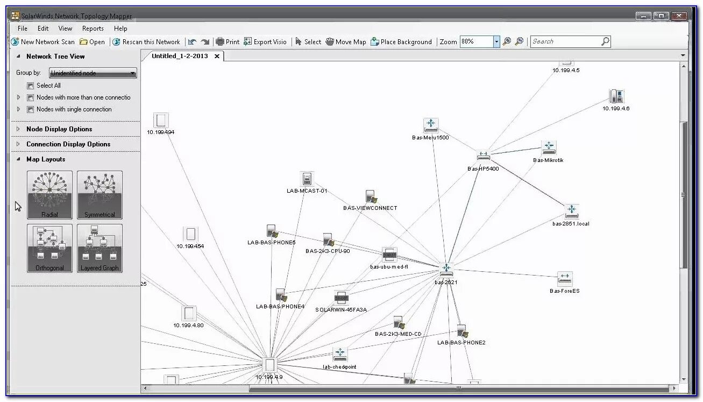
Task: Print the network map
Action: [228, 42]
